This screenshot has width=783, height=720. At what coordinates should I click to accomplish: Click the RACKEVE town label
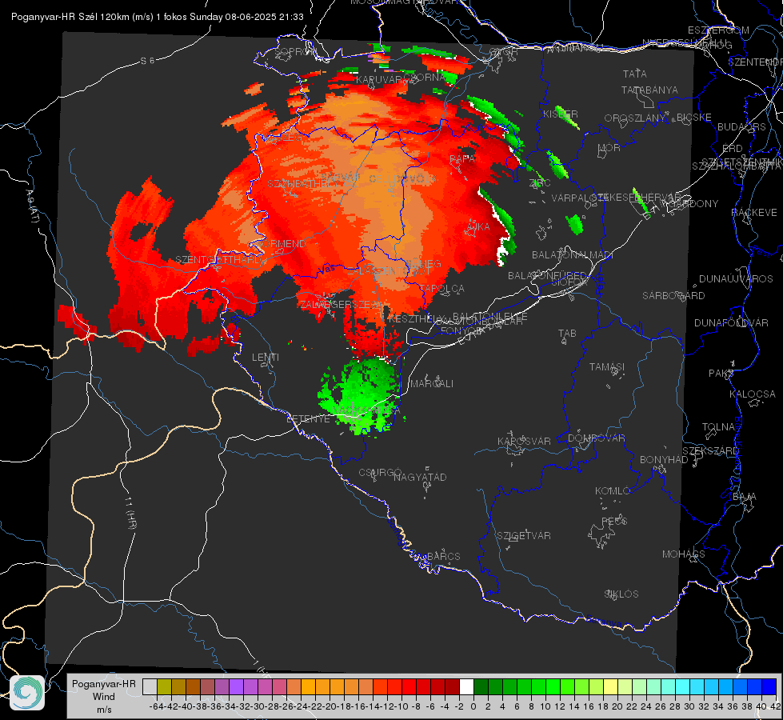point(754,213)
